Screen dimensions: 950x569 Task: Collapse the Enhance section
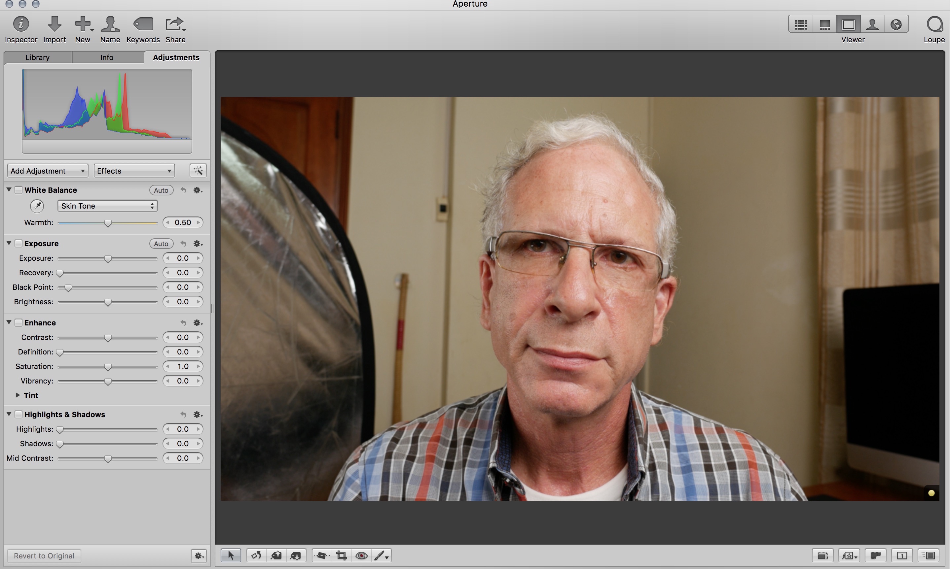pyautogui.click(x=9, y=322)
